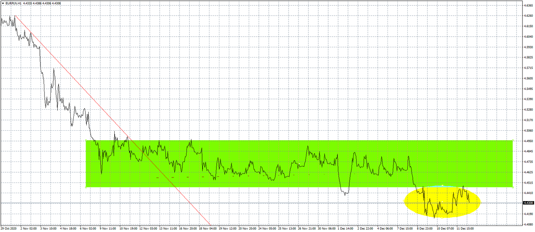This screenshot has height=232, width=535.
Task: Click the 1 Dec 14:00 time label
Action: pyautogui.click(x=345, y=229)
